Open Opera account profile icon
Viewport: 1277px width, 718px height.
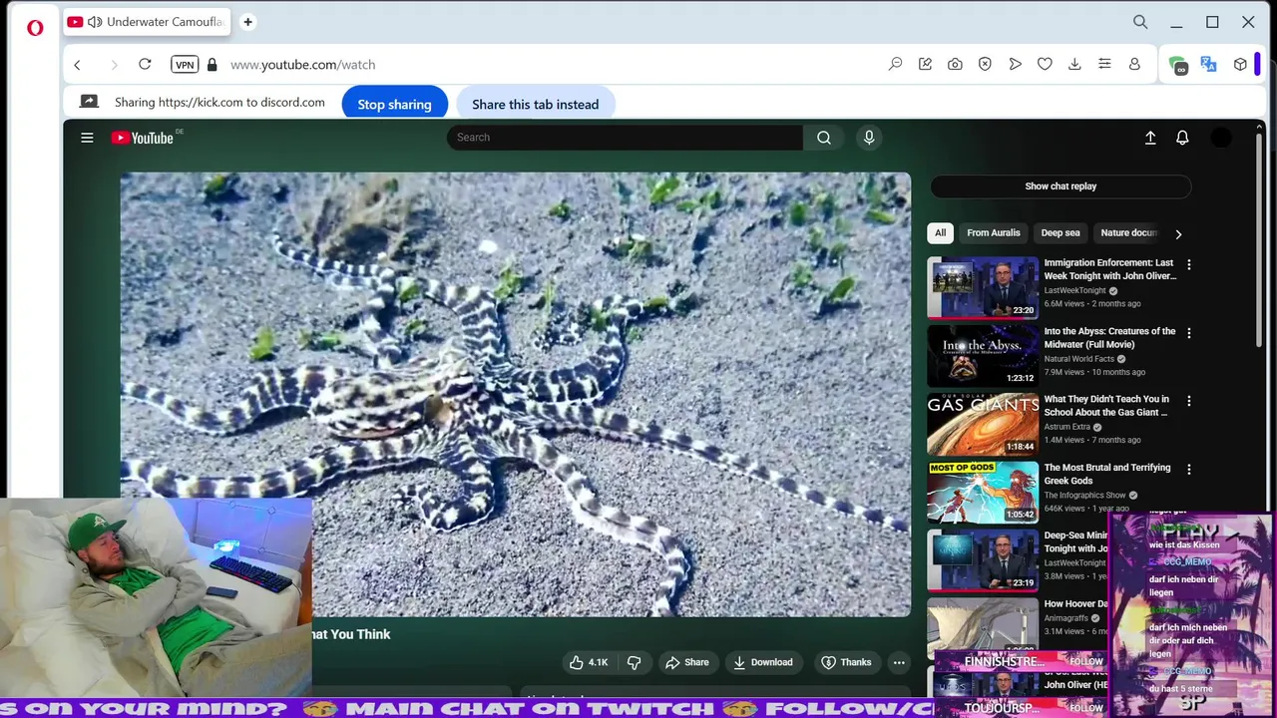(x=1134, y=64)
